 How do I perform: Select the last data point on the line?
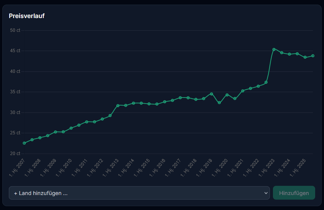tap(313, 56)
